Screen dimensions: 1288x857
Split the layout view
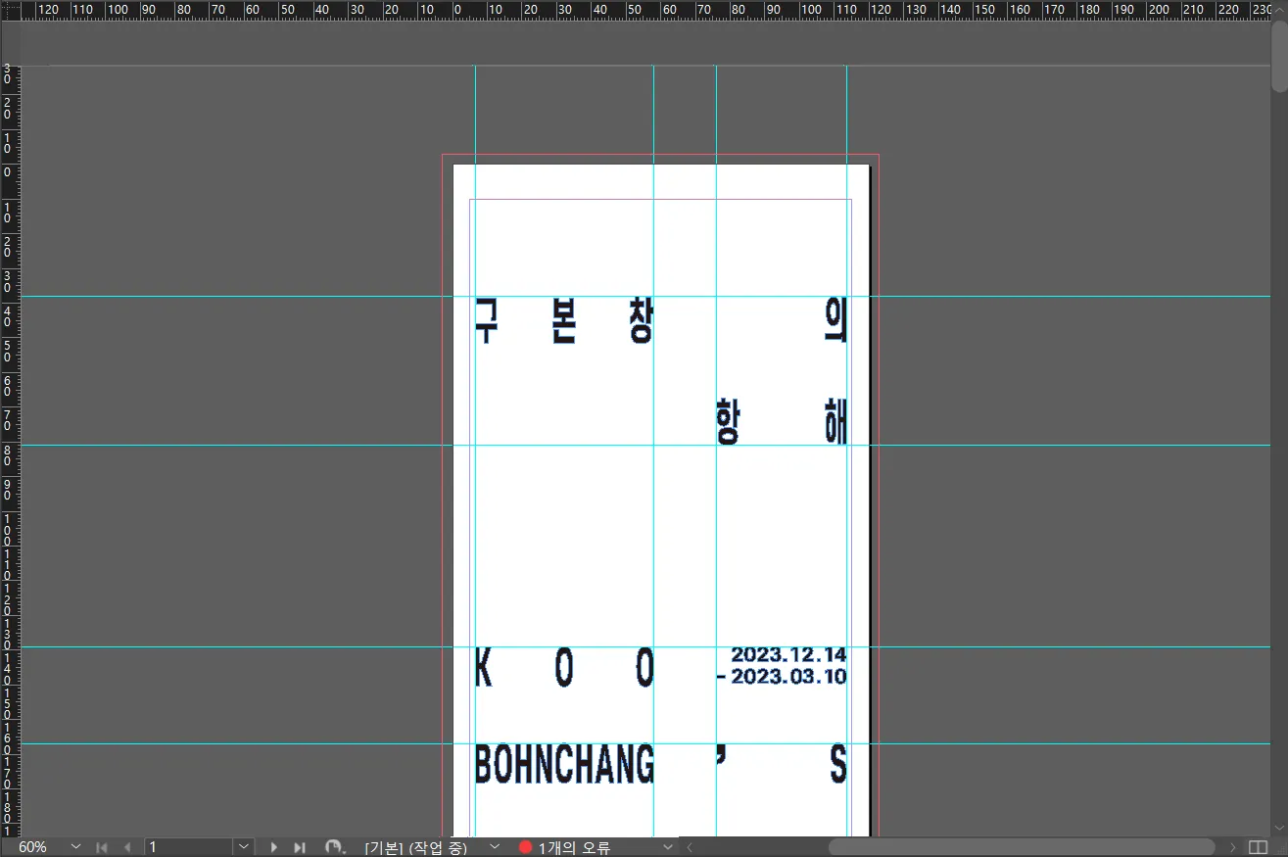tap(1259, 847)
